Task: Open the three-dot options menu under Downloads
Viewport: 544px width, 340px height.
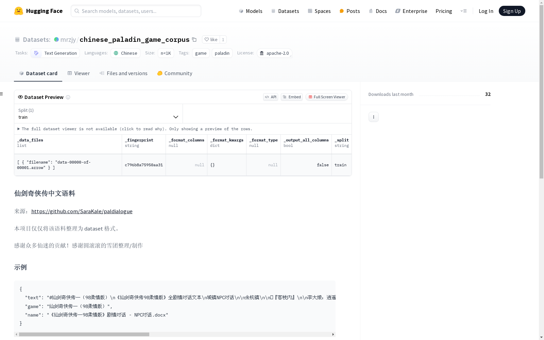Action: point(374,117)
